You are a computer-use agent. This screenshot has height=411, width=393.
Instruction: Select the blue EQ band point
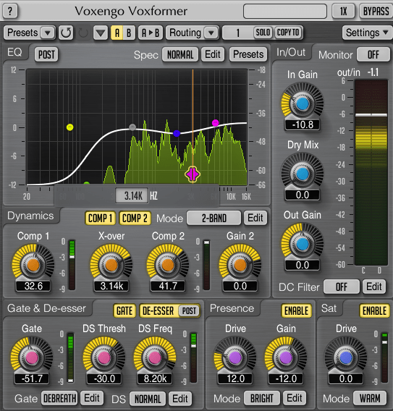click(x=177, y=133)
